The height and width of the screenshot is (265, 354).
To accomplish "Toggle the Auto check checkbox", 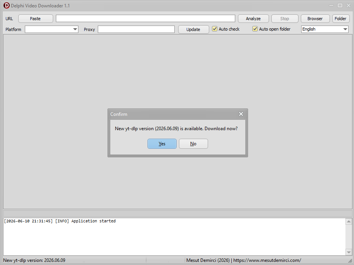I will coord(215,29).
